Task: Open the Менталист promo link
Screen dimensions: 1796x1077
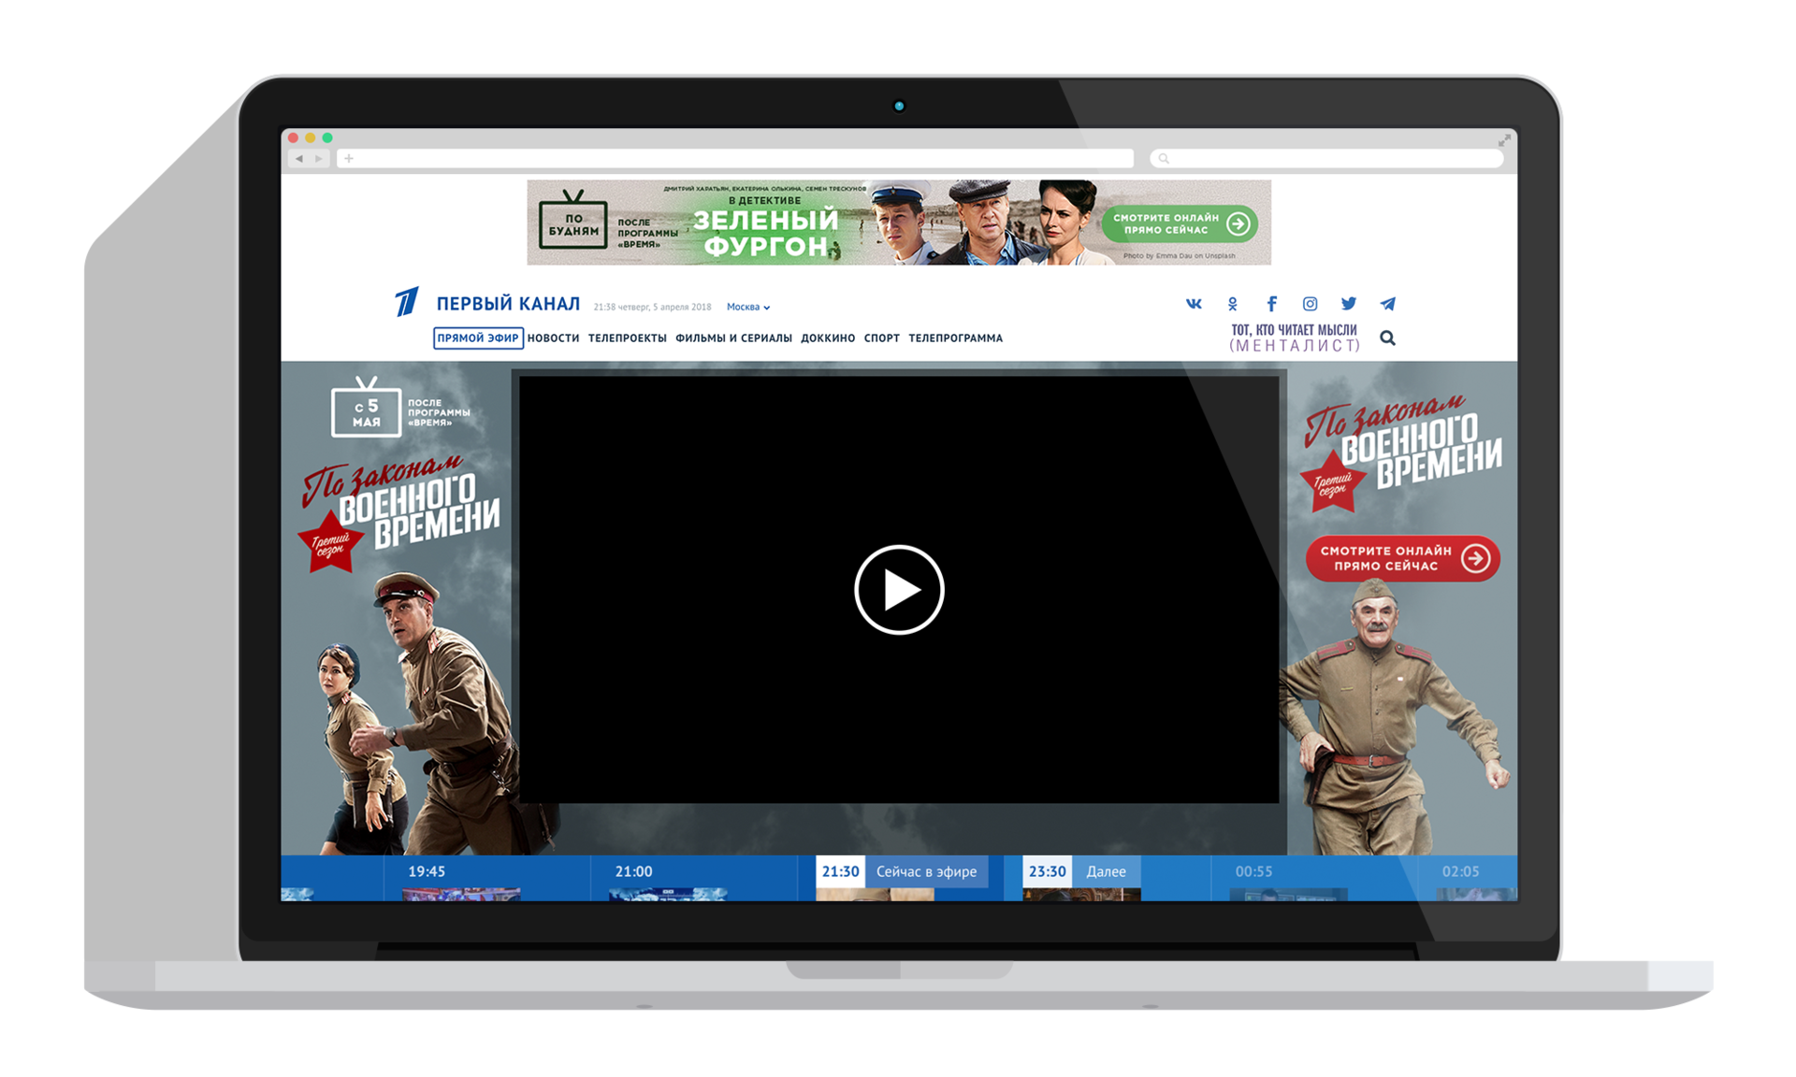Action: [1294, 337]
